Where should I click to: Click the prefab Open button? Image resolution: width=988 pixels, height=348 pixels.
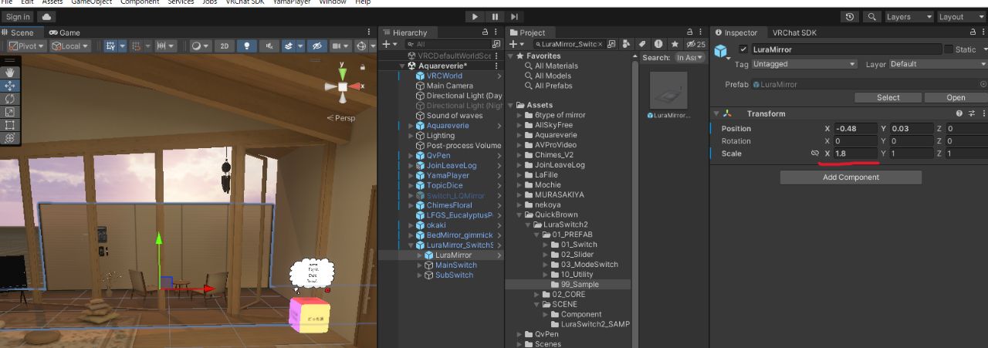click(x=956, y=98)
